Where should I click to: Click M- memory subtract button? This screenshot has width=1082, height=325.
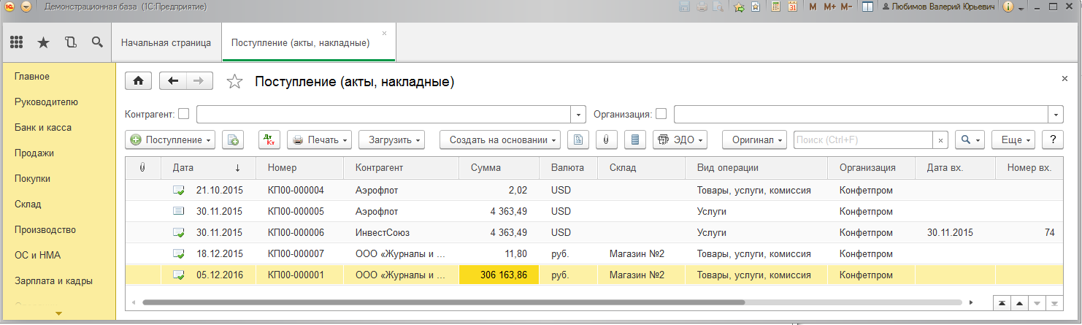847,7
